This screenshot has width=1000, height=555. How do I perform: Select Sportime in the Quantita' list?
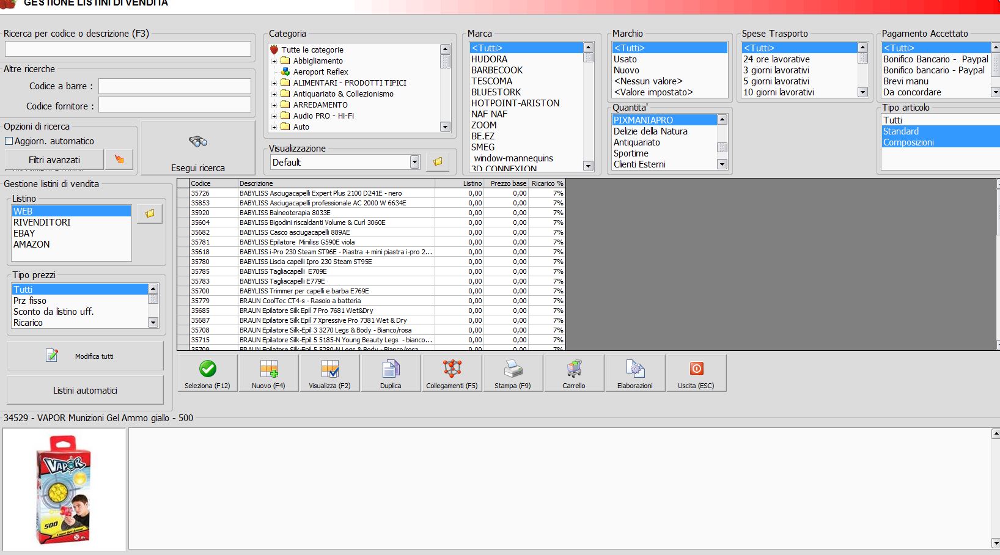pos(664,153)
